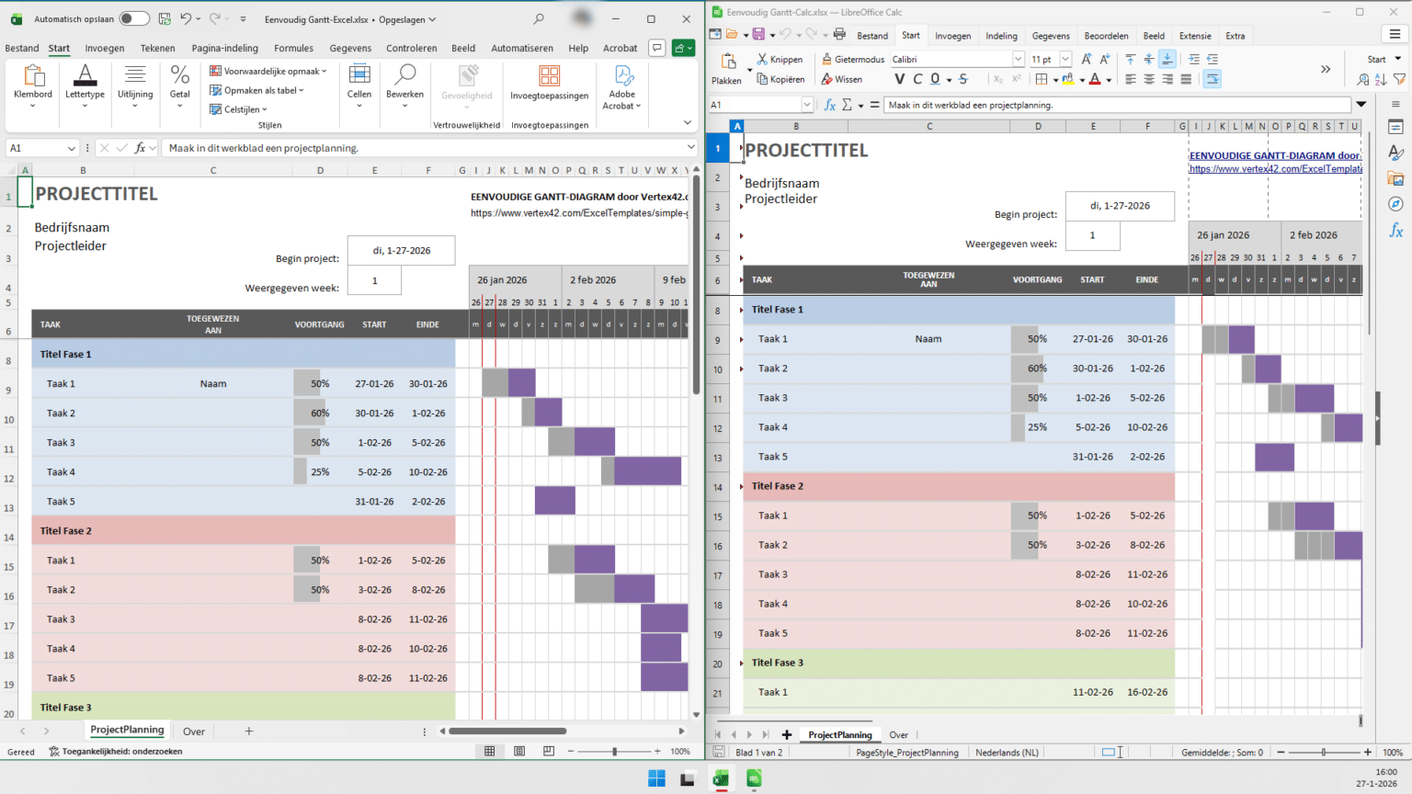Open the Function Wizard beside the formula bar
The height and width of the screenshot is (794, 1412).
click(829, 104)
